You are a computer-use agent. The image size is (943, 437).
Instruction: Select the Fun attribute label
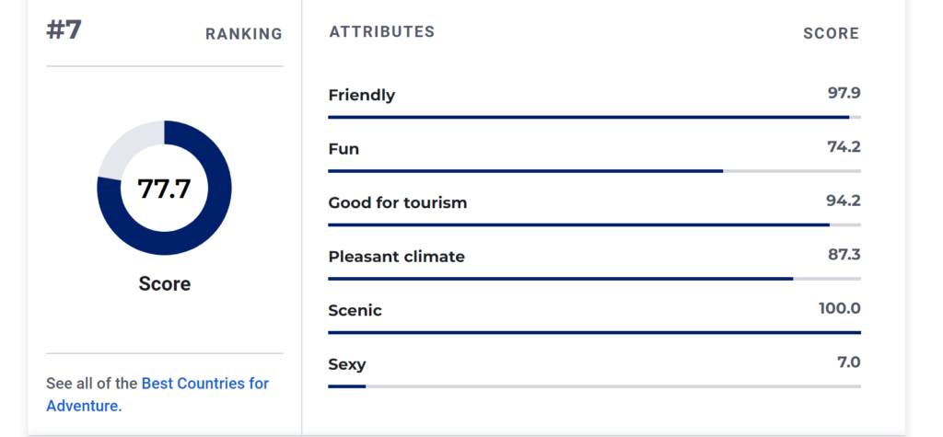point(343,149)
